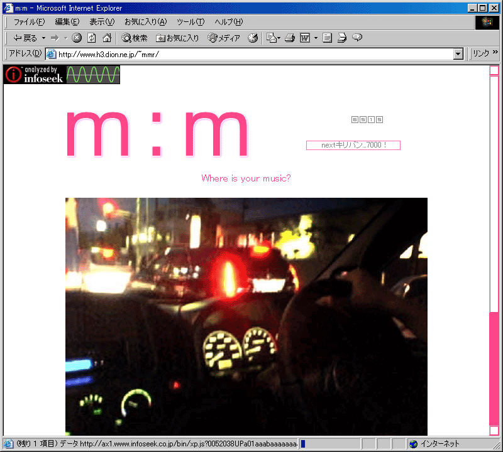Screen dimensions: 503x452
Task: Click the アドレス(D) label
Action: pos(25,53)
